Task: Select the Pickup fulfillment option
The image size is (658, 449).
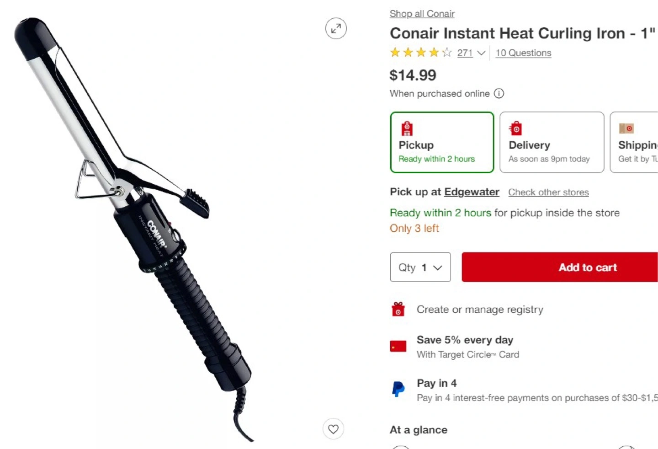Action: (x=442, y=142)
